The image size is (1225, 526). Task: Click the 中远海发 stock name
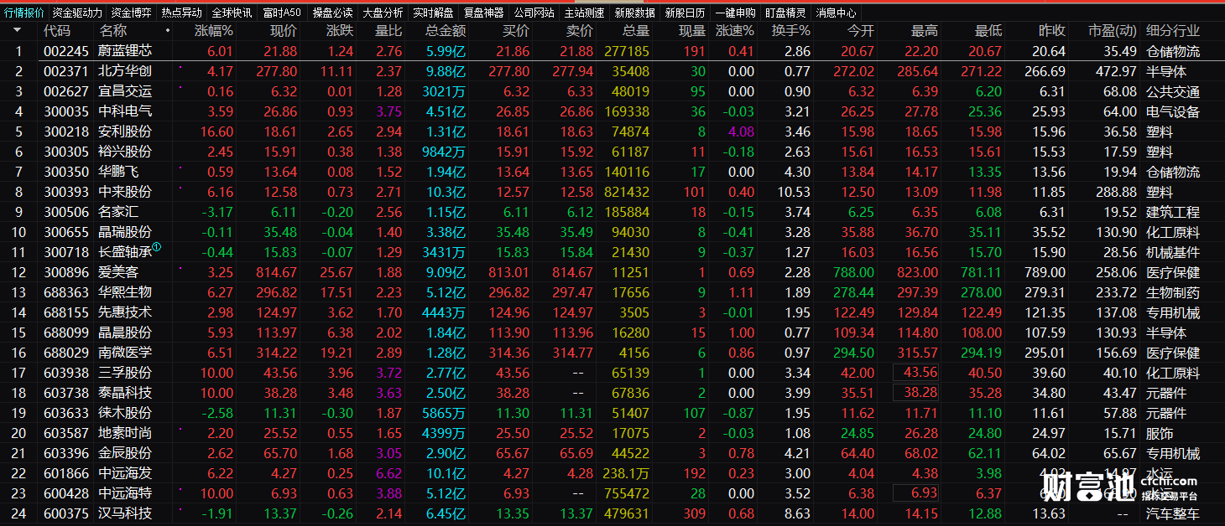pyautogui.click(x=126, y=473)
